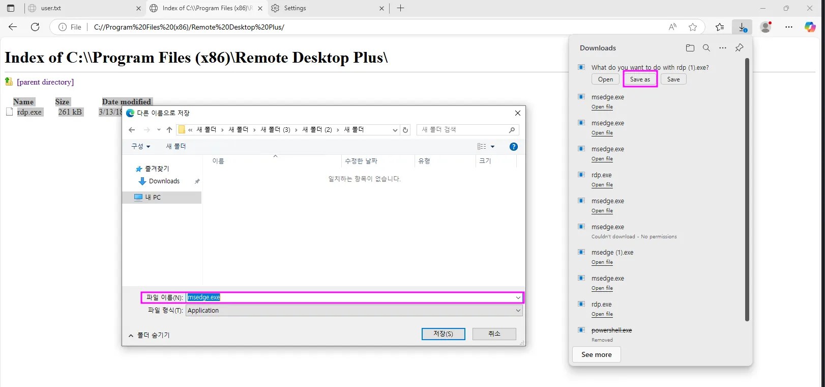Go back using browser back arrow

pyautogui.click(x=13, y=27)
